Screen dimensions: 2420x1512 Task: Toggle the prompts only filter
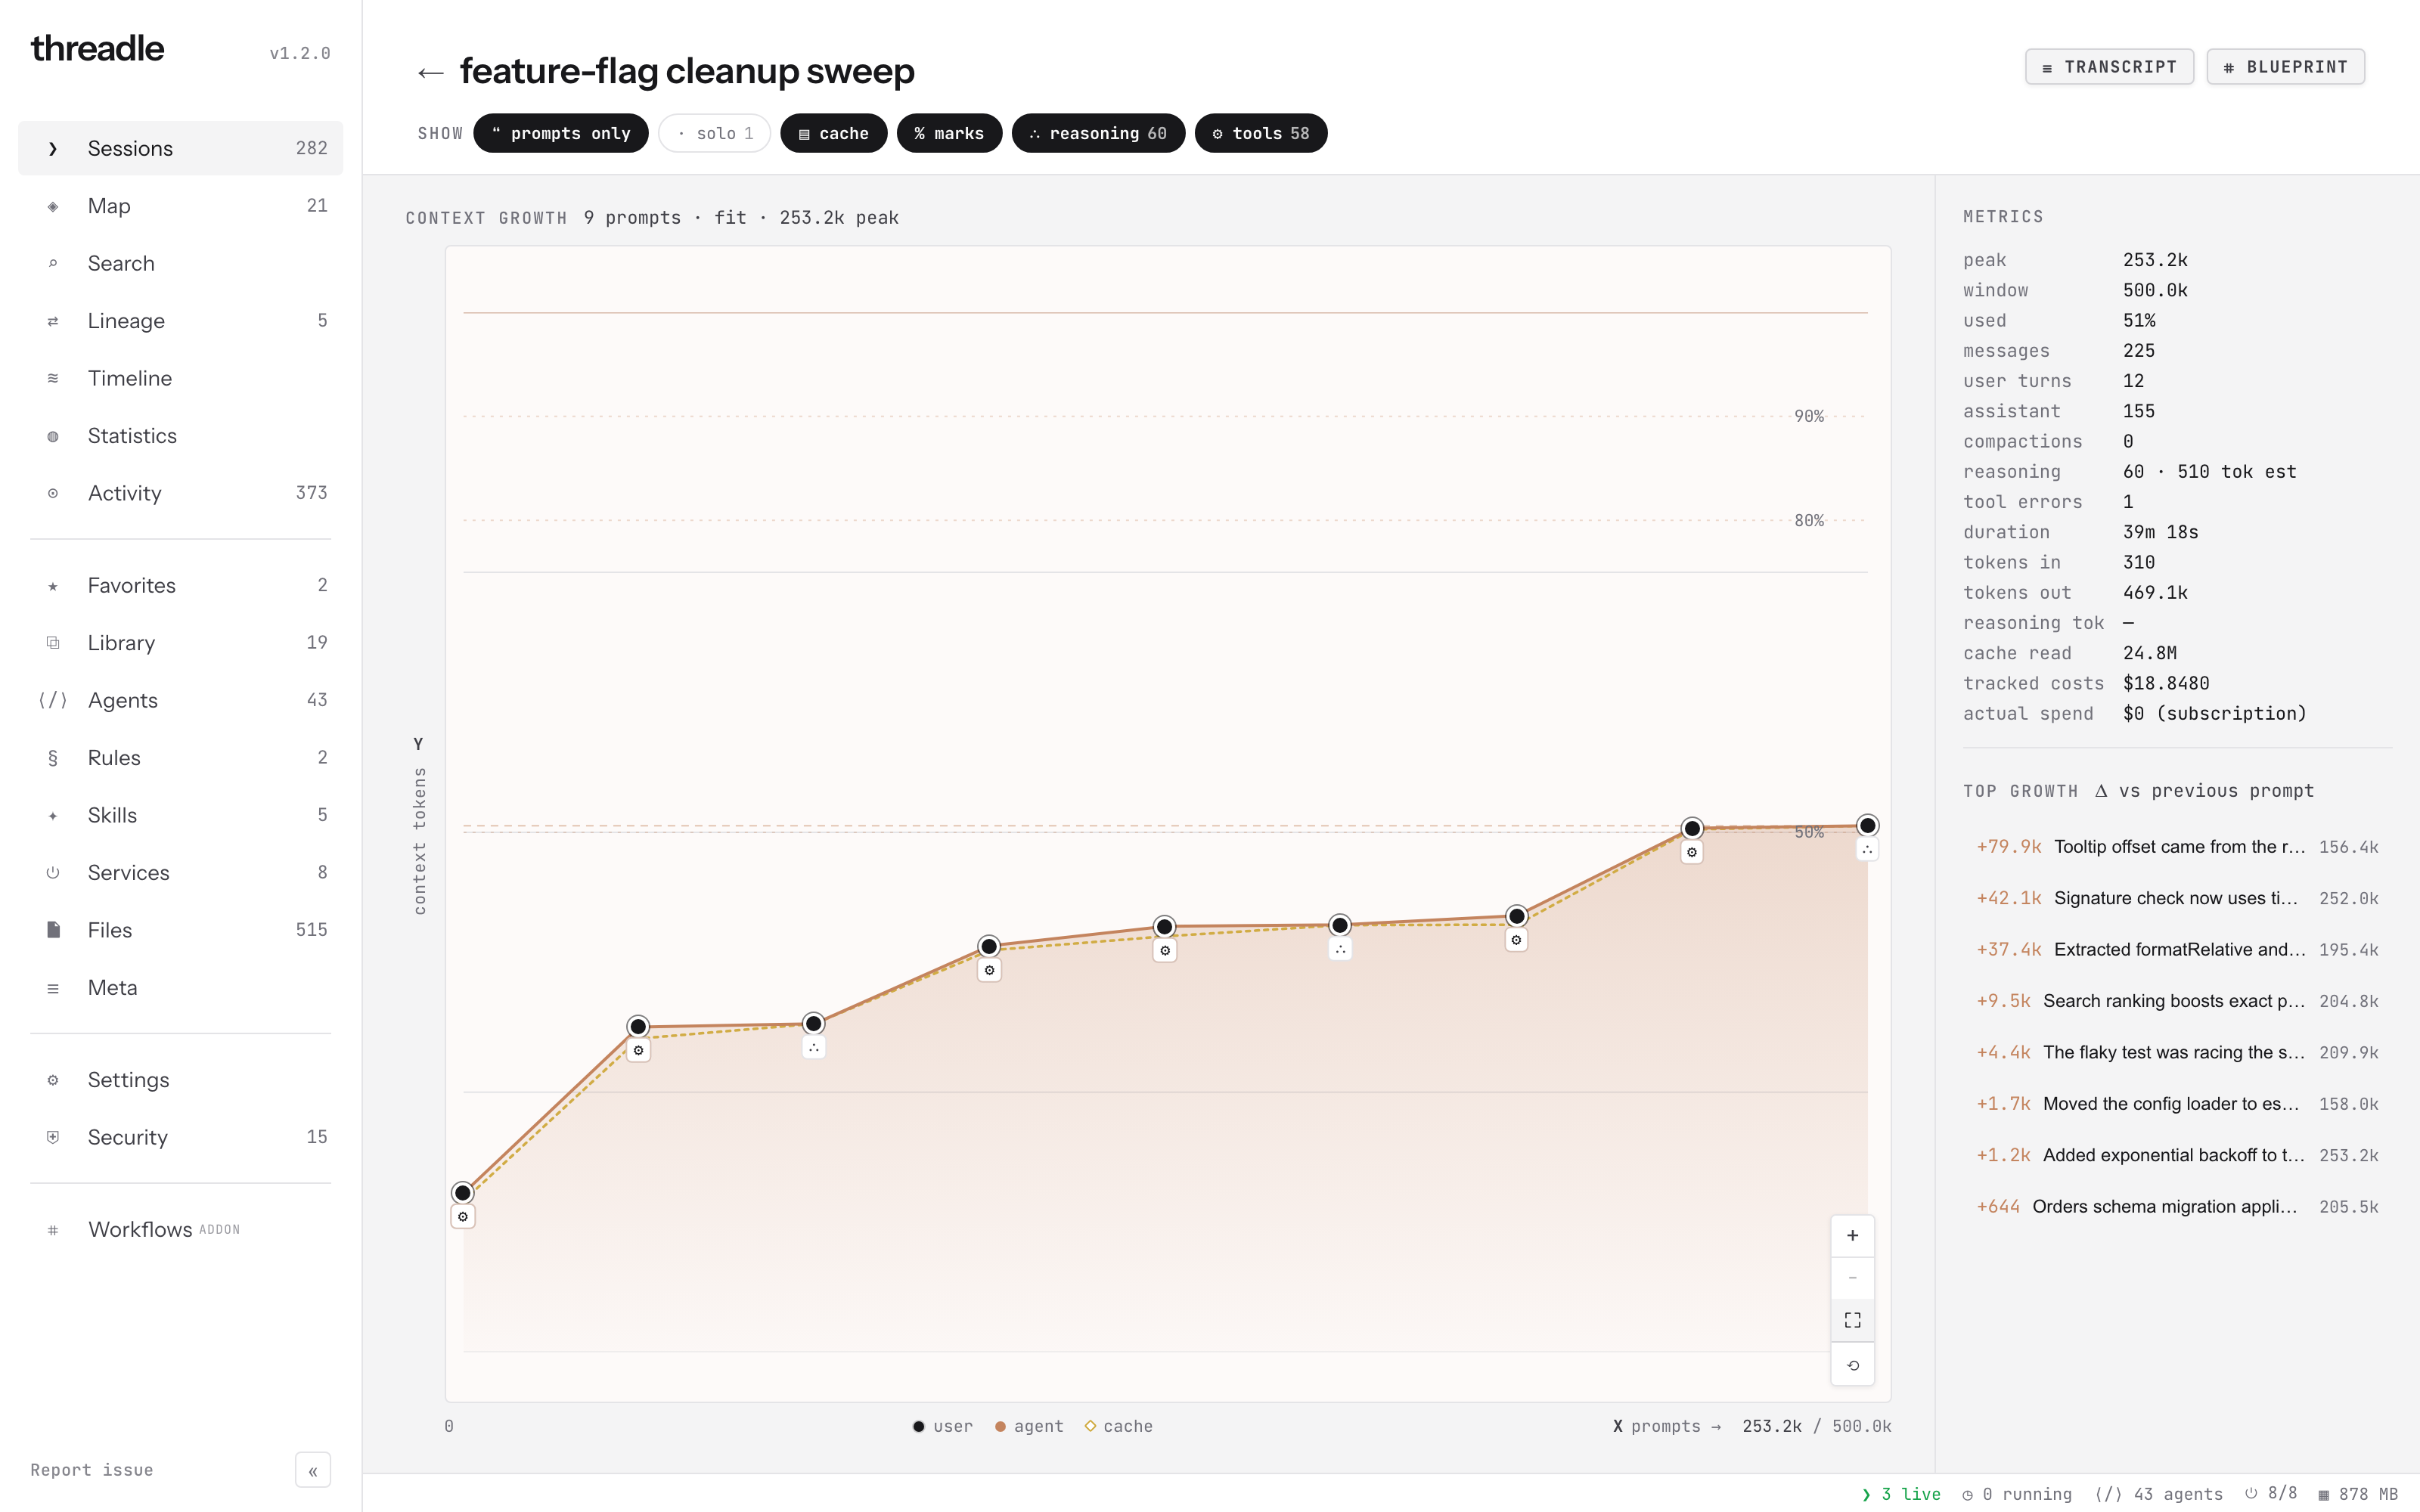561,133
